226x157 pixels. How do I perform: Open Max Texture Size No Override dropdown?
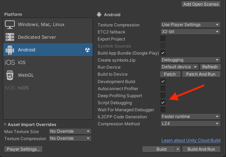70,131
